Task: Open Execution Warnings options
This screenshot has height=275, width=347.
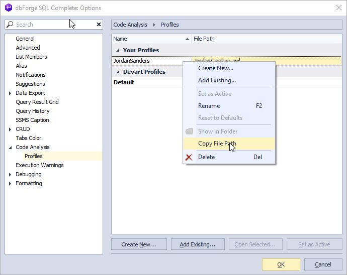Action: [40, 165]
